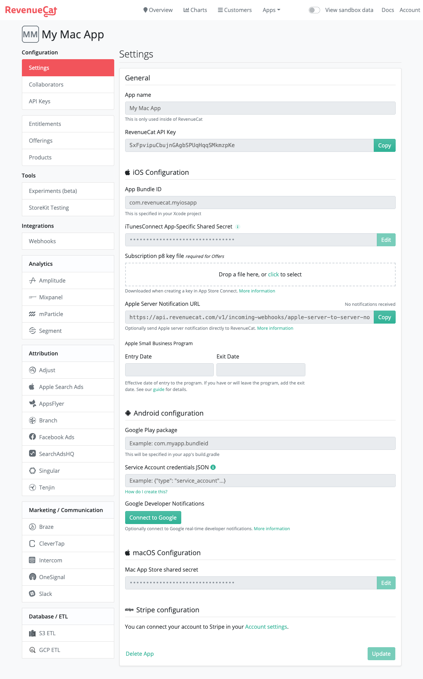Open Account in the top bar
Viewport: 423px width, 679px height.
(x=410, y=10)
